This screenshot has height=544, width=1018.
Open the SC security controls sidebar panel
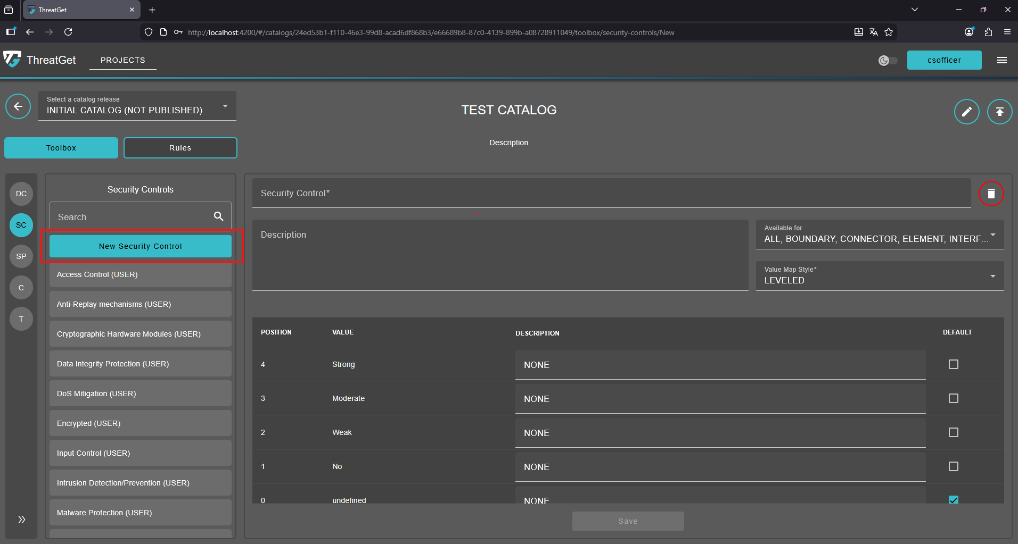pos(21,225)
